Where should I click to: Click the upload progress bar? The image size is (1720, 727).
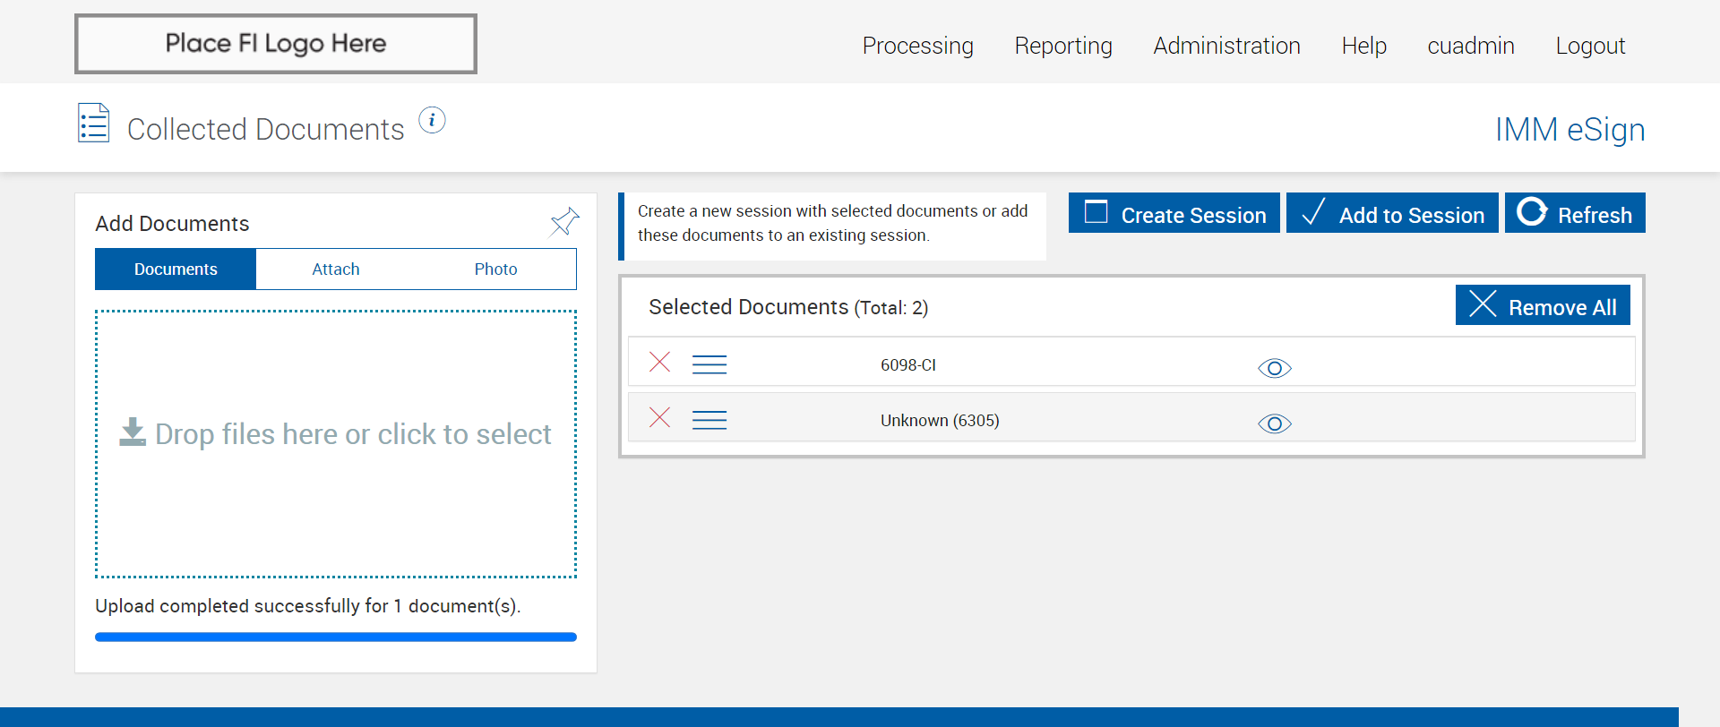[x=335, y=637]
